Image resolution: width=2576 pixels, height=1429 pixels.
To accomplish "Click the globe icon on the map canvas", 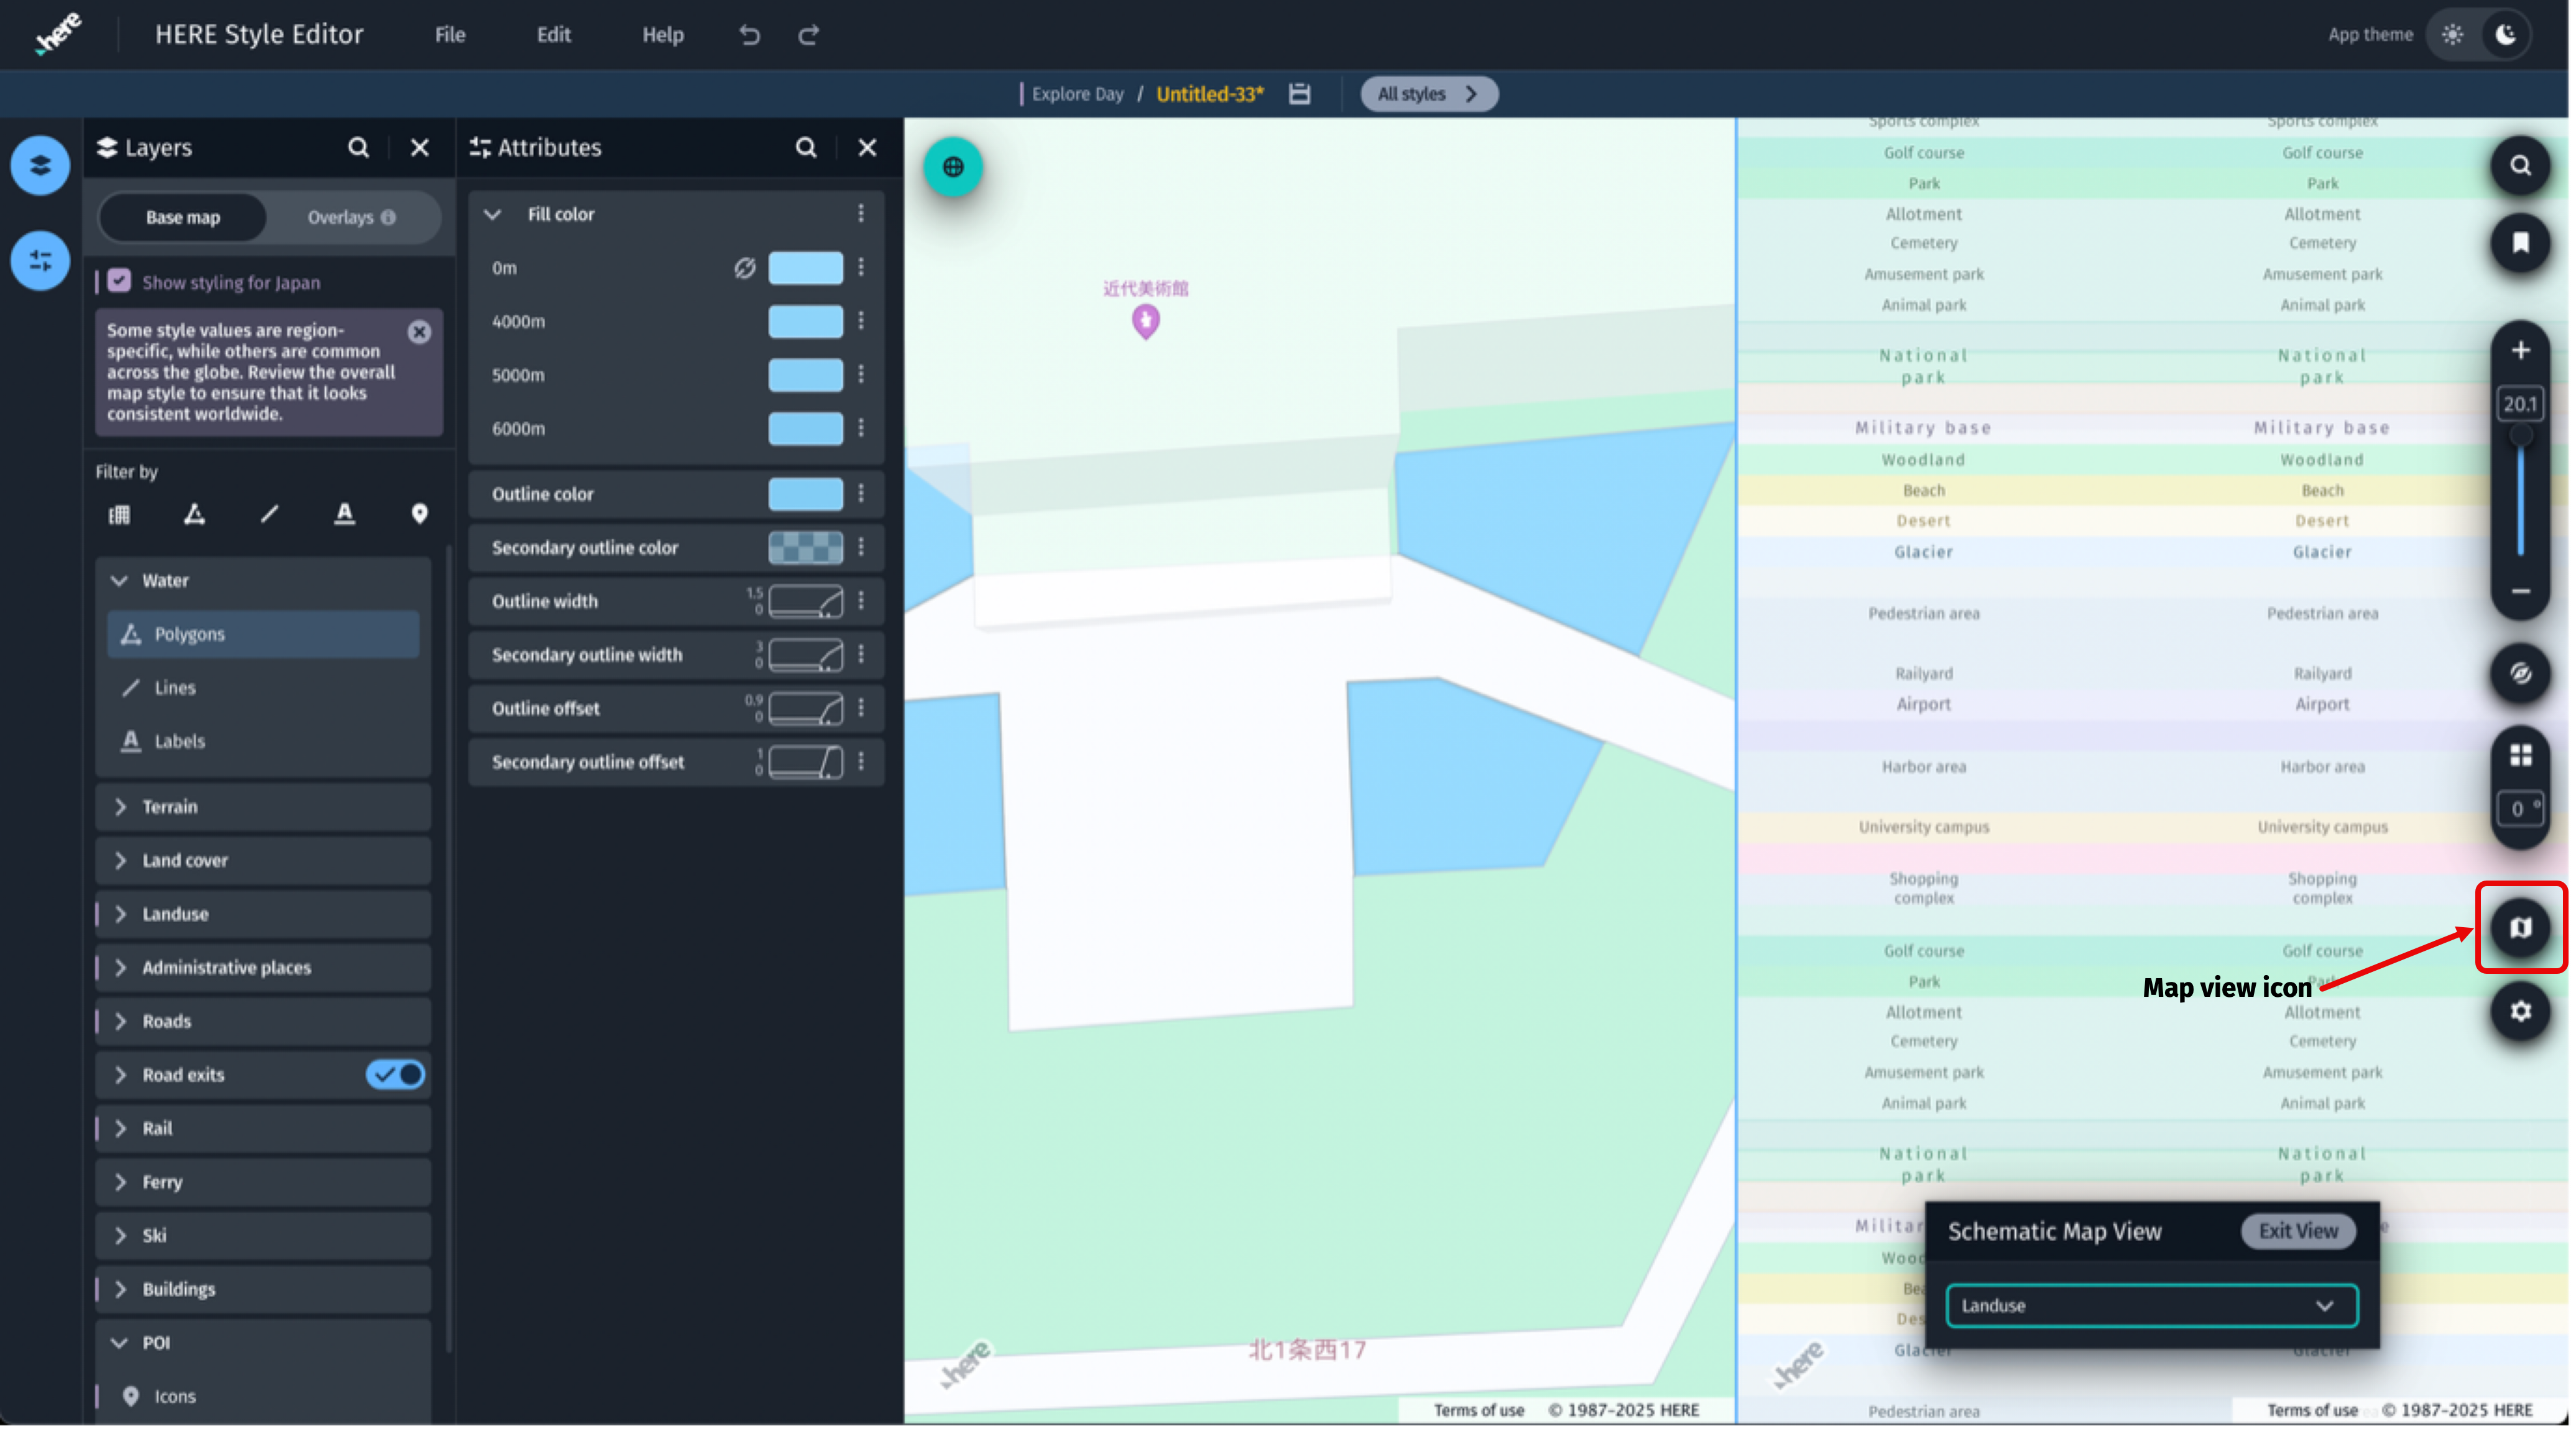I will tap(952, 167).
